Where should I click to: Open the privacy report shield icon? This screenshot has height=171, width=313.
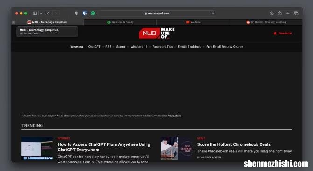(x=76, y=14)
